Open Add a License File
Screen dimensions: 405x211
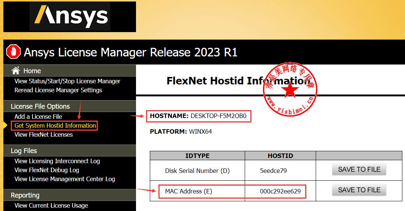coord(38,117)
